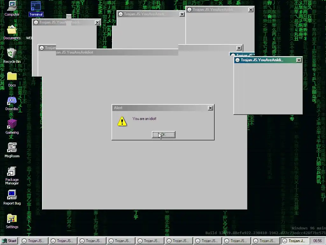Viewport: 326px width, 245px height.
Task: Select the active bold Trojan.J taskbar button
Action: click(294, 241)
